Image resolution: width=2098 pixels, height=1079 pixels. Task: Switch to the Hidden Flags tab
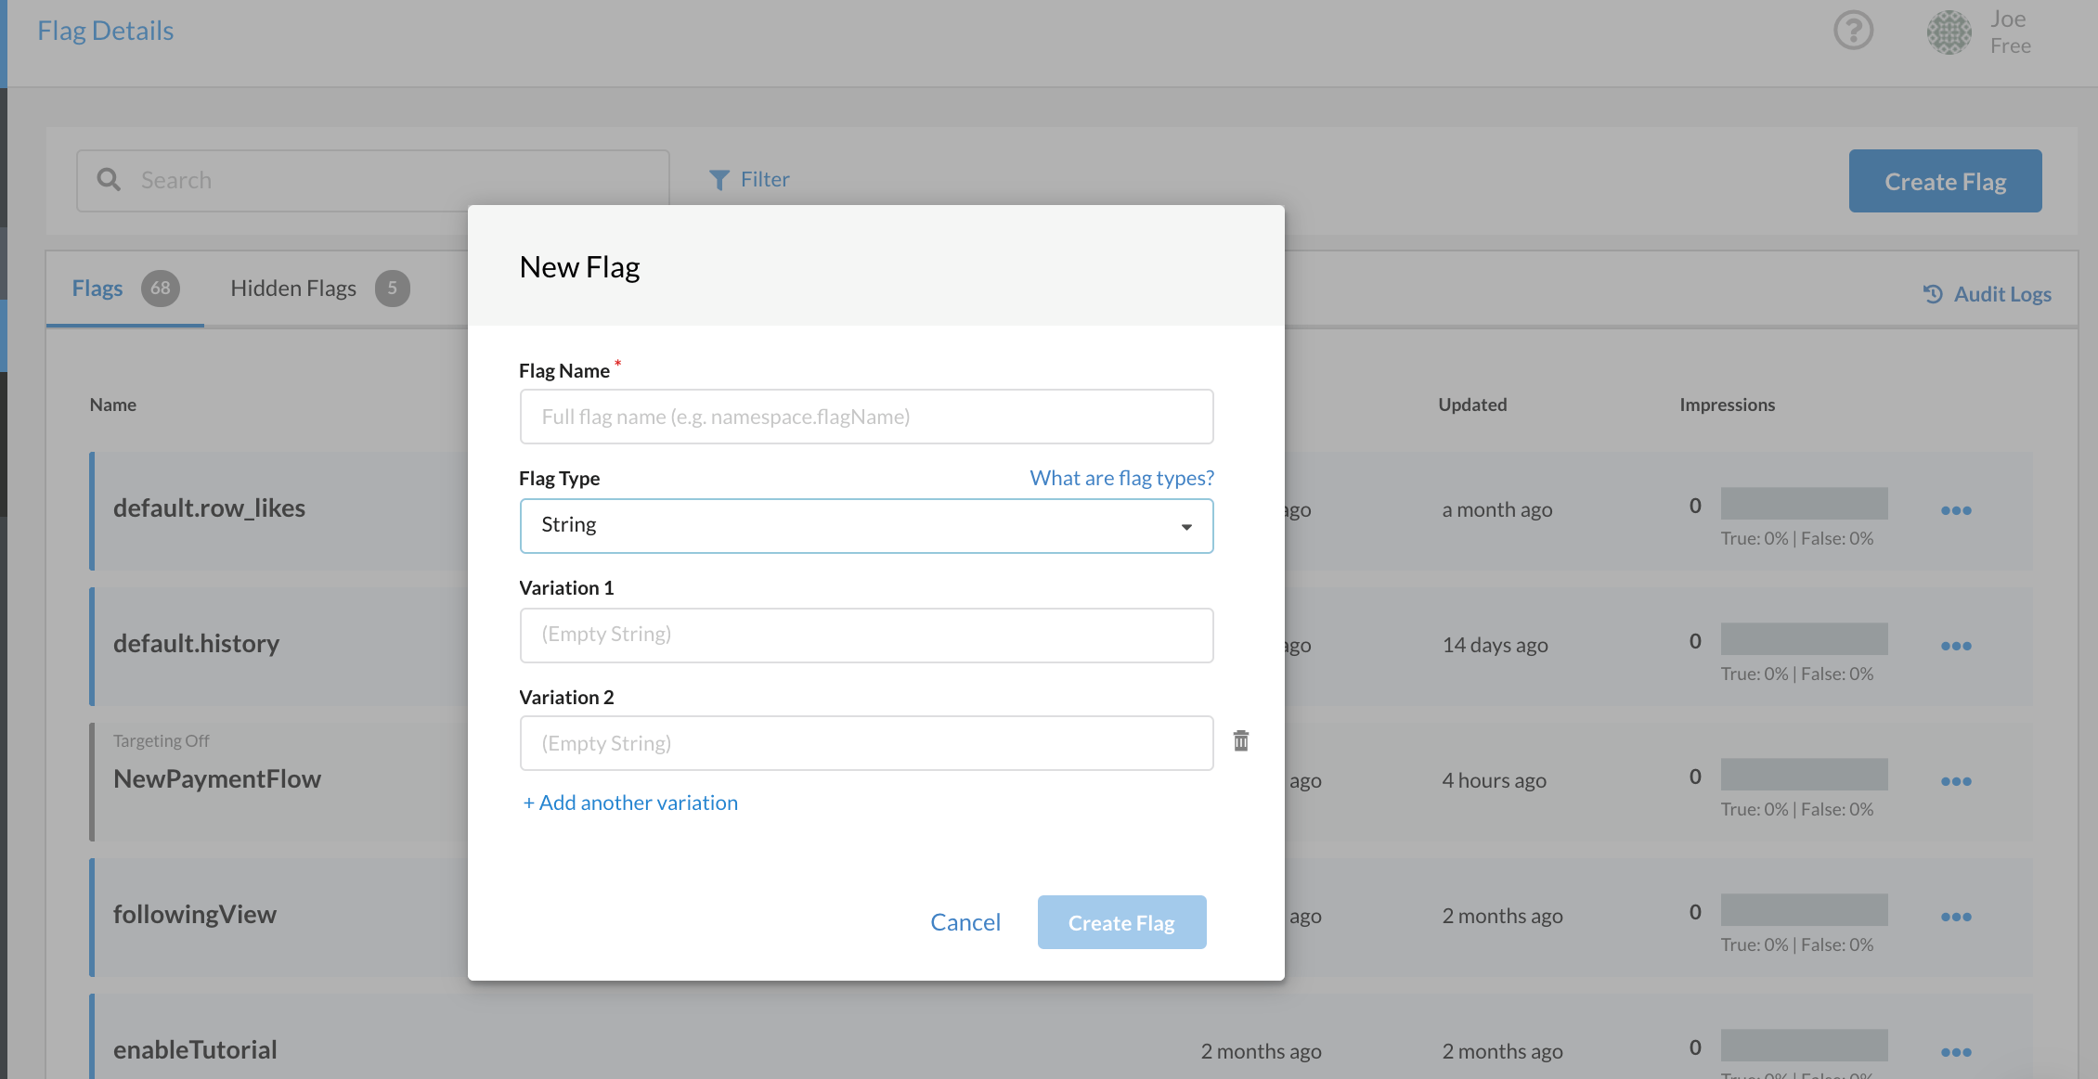293,288
